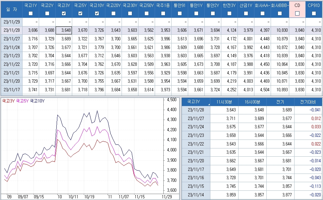Disable the 국고10Y series checkbox
The width and height of the screenshot is (323, 200).
point(97,13)
